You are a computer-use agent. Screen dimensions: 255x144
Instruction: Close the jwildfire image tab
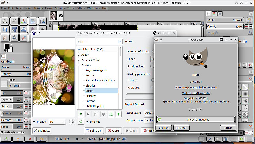pyautogui.click(x=61, y=16)
